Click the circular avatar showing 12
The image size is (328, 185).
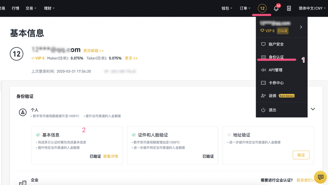tap(262, 8)
